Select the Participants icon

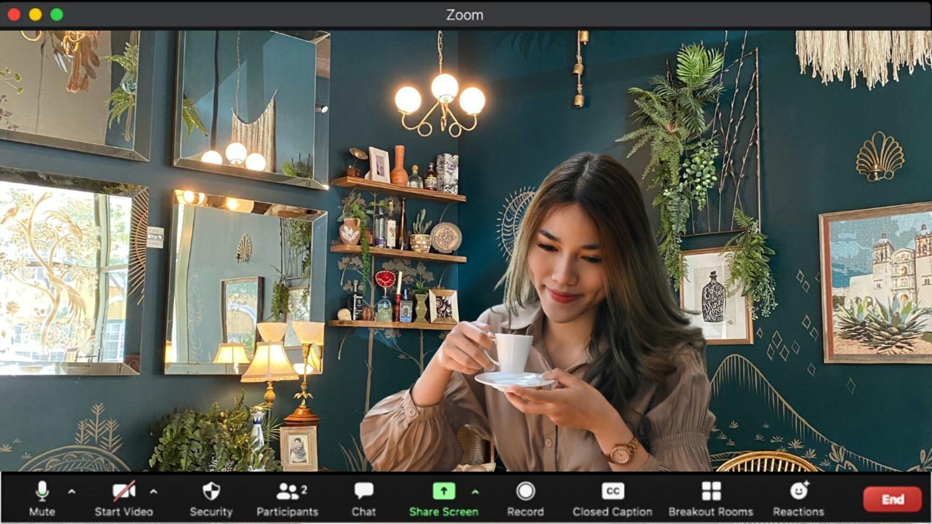(287, 491)
